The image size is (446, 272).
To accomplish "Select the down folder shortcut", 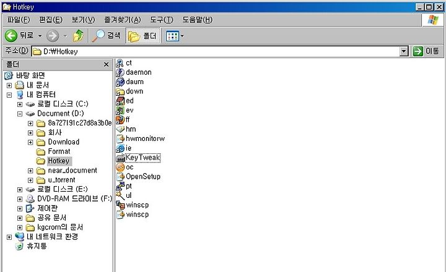I will (120, 91).
